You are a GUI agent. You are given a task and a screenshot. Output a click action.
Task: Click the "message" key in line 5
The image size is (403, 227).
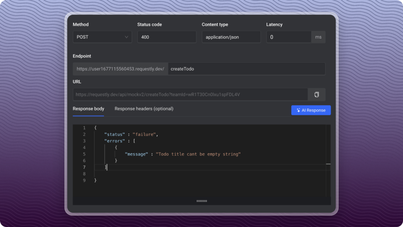(137, 154)
